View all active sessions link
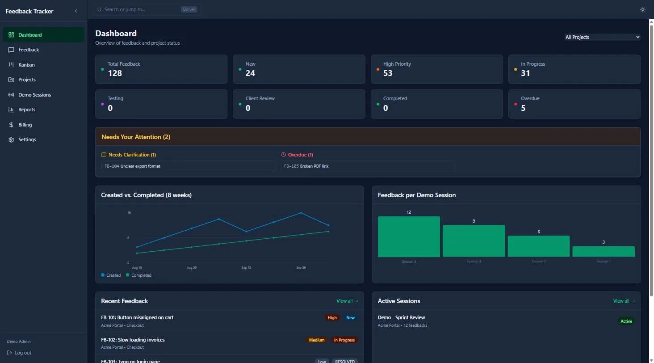 click(x=624, y=301)
